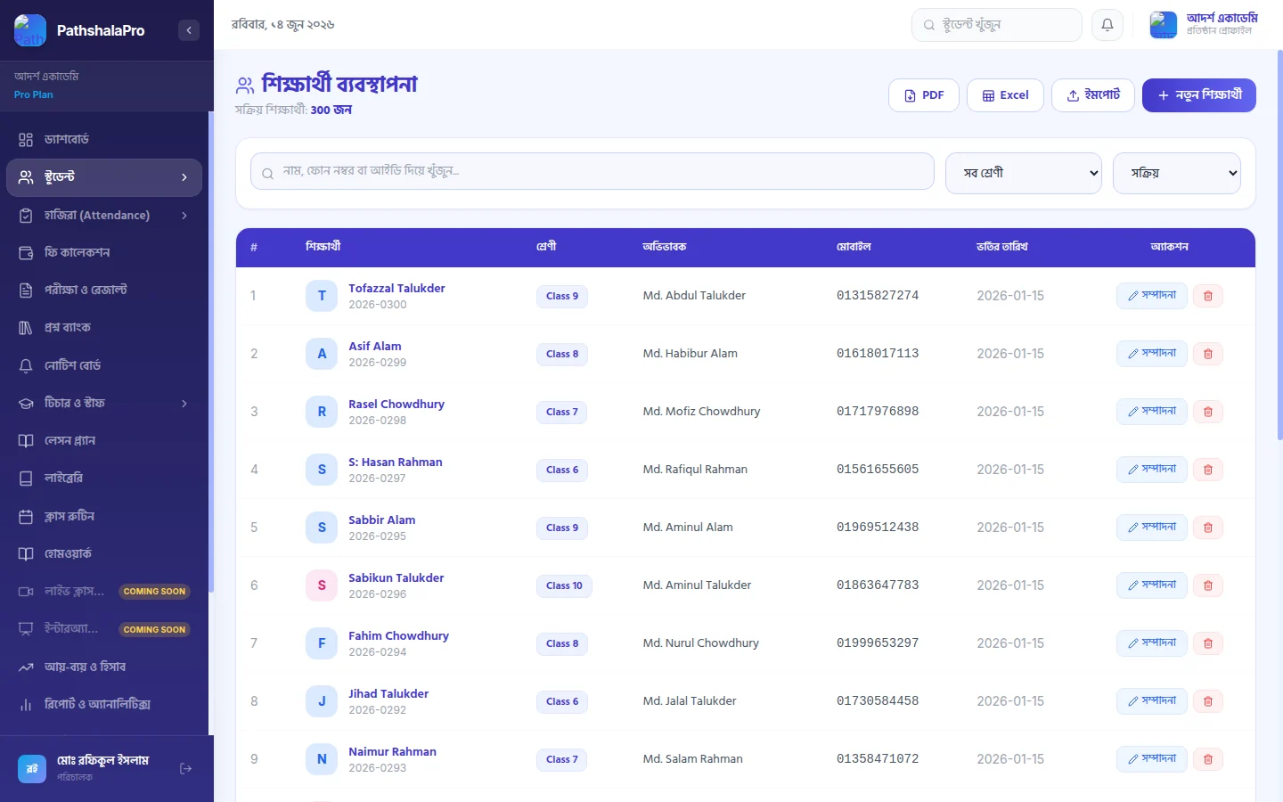Open the লাইব্রেরি sidebar item

point(104,479)
